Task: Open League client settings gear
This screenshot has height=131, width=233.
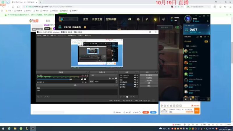Action: pos(204,16)
